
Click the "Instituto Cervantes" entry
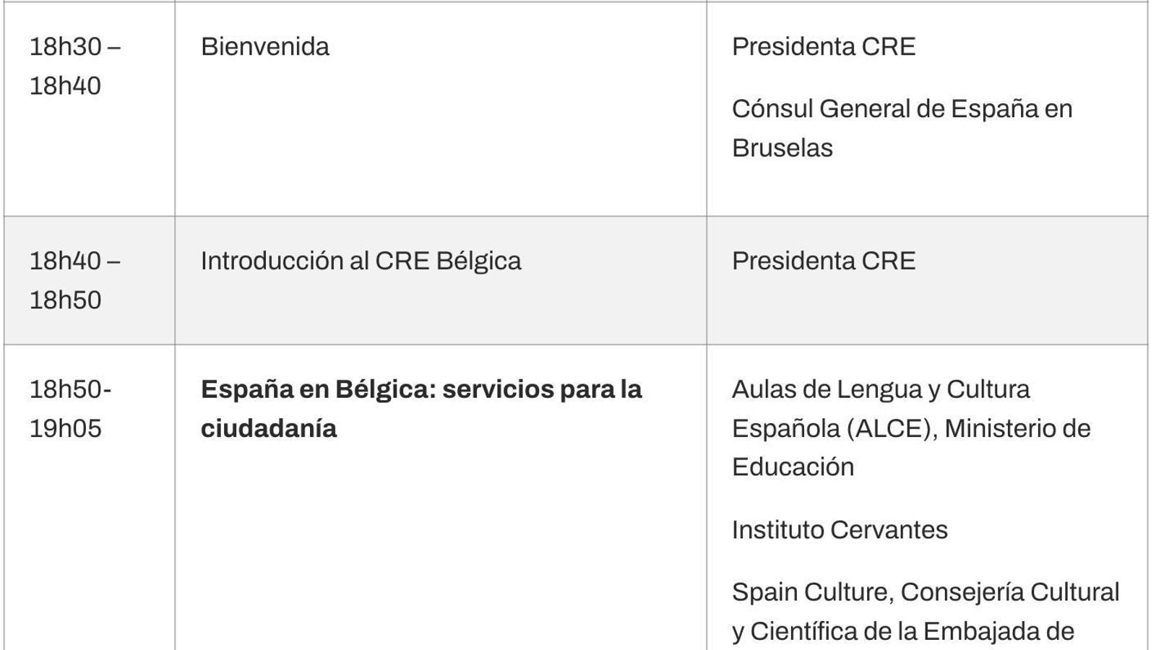point(839,530)
